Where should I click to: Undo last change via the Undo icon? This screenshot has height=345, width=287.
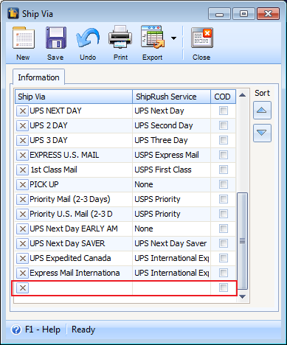(x=88, y=38)
